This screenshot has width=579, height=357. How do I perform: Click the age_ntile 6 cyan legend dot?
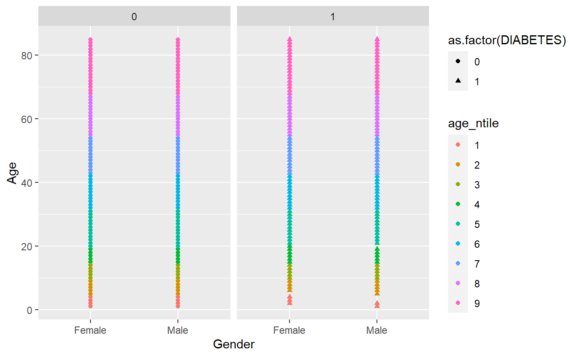[458, 244]
